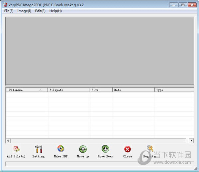Image resolution: width=199 pixels, height=172 pixels.
Task: Click the Move Down green arrow
Action: (105, 149)
